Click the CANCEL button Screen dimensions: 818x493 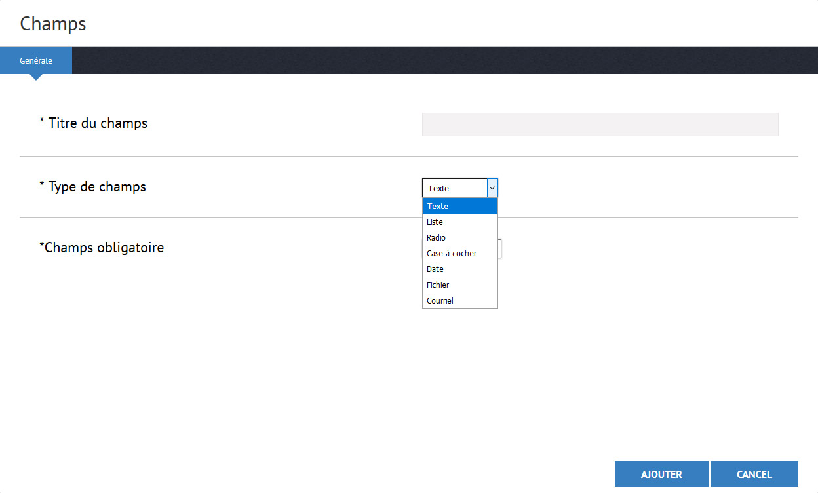tap(754, 474)
